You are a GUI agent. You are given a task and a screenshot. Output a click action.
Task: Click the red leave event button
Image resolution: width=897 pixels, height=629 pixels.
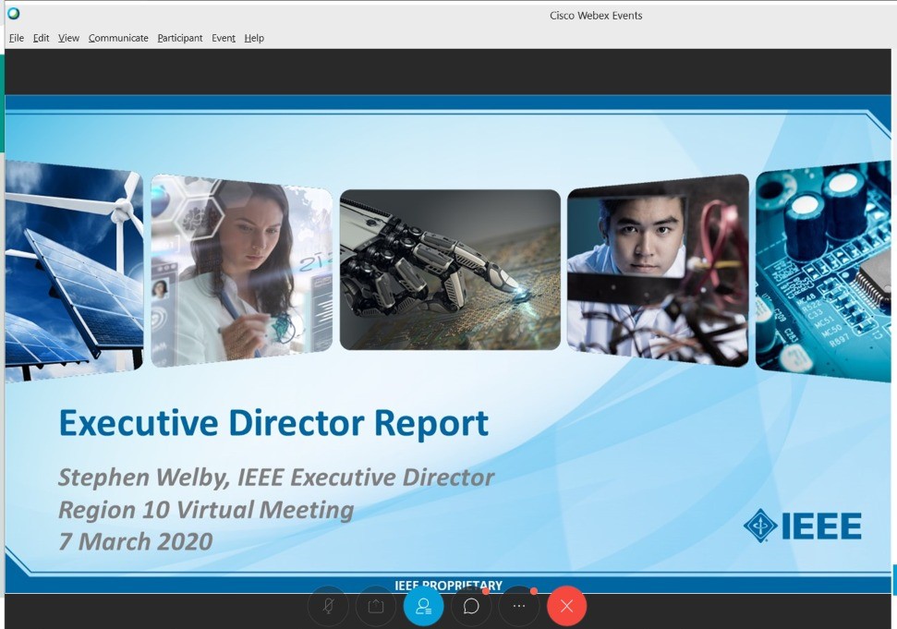pyautogui.click(x=566, y=606)
